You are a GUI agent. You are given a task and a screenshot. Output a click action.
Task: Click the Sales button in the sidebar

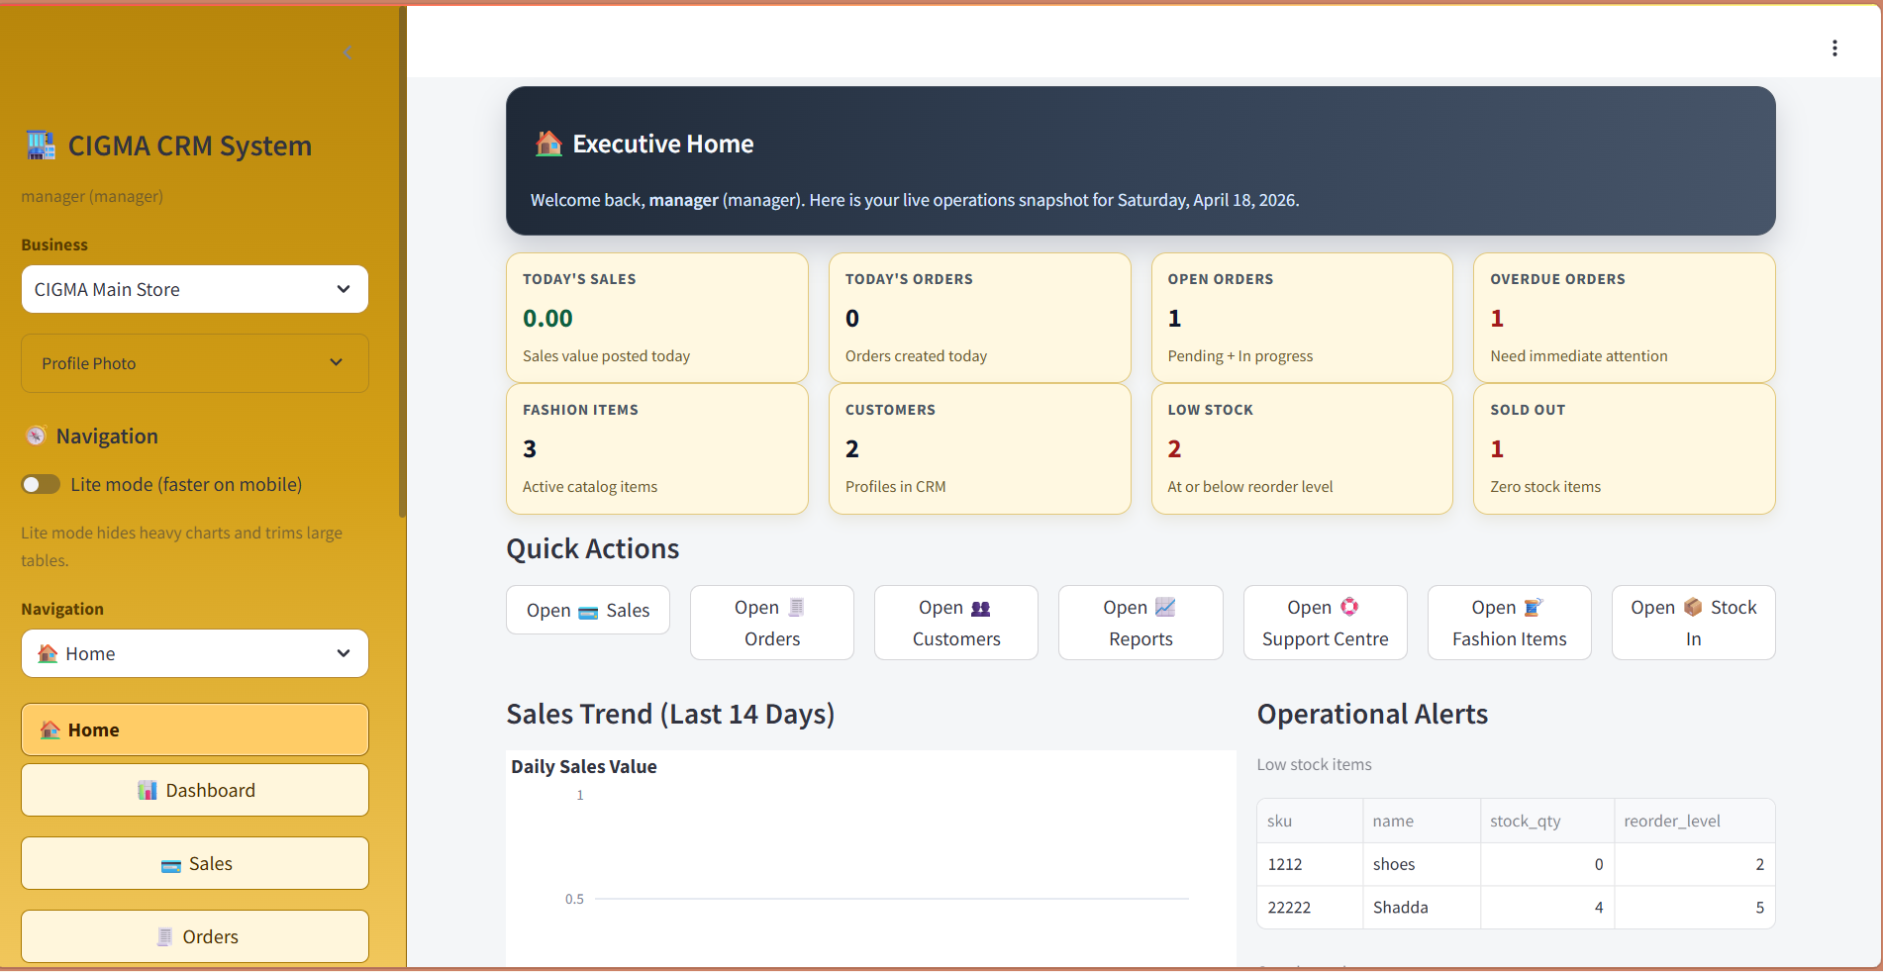click(194, 862)
